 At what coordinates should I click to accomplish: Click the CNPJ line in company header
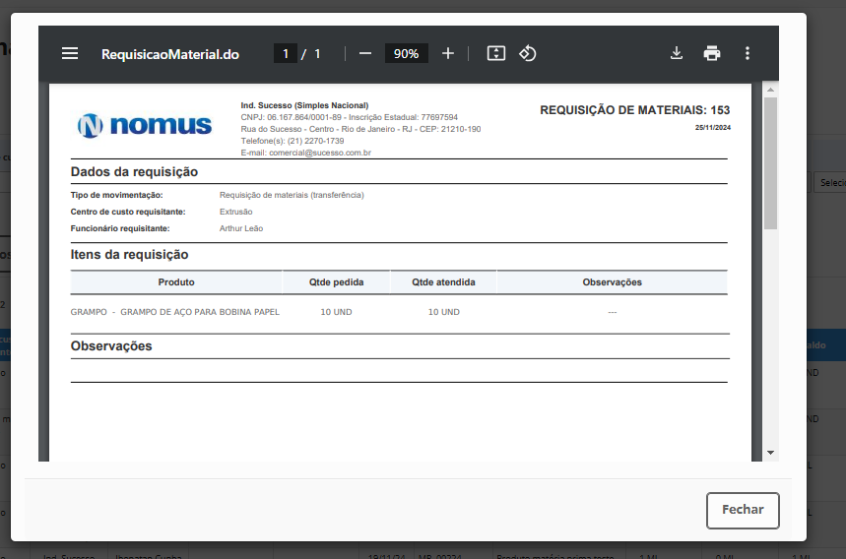(x=349, y=117)
